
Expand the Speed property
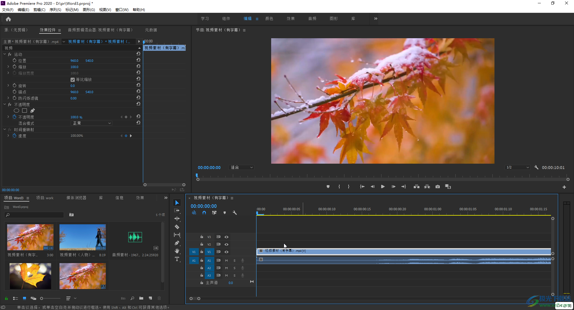pos(8,136)
